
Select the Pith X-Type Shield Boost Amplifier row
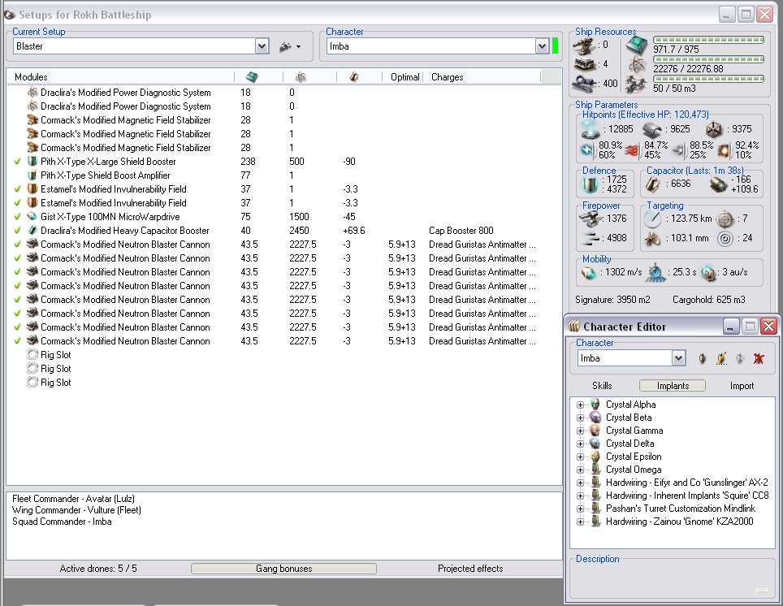[283, 175]
